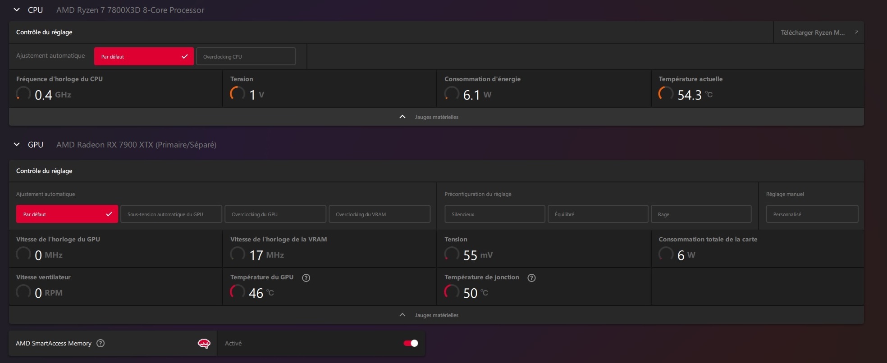
Task: Open Température de jonction help icon
Action: pyautogui.click(x=531, y=277)
